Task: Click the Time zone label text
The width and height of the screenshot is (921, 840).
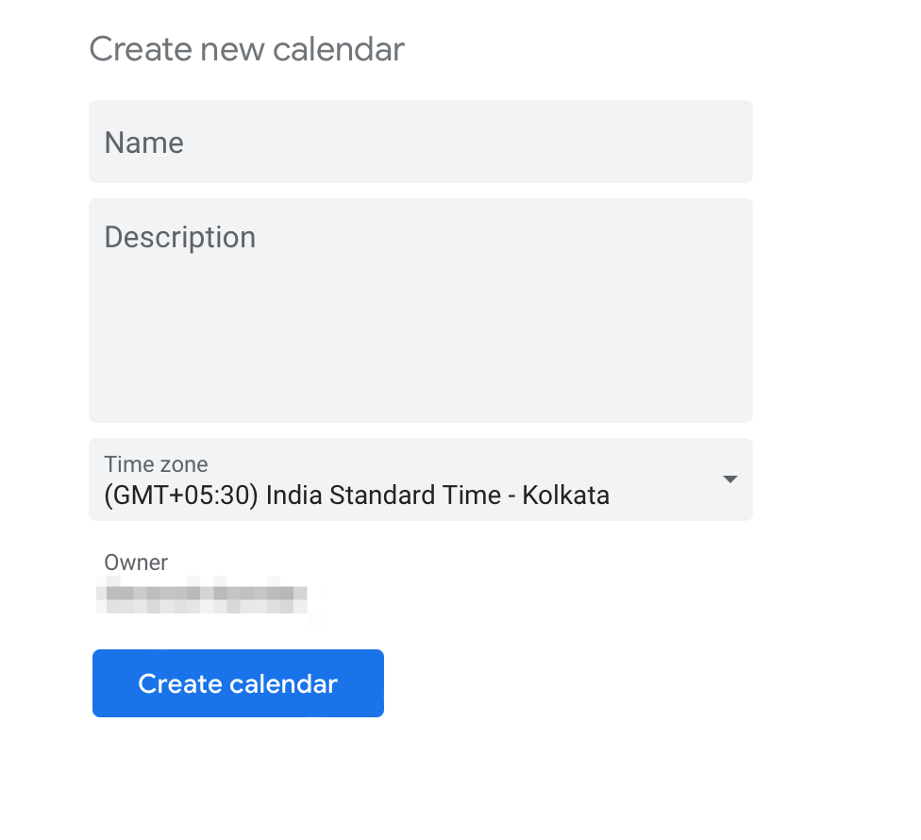Action: [156, 464]
